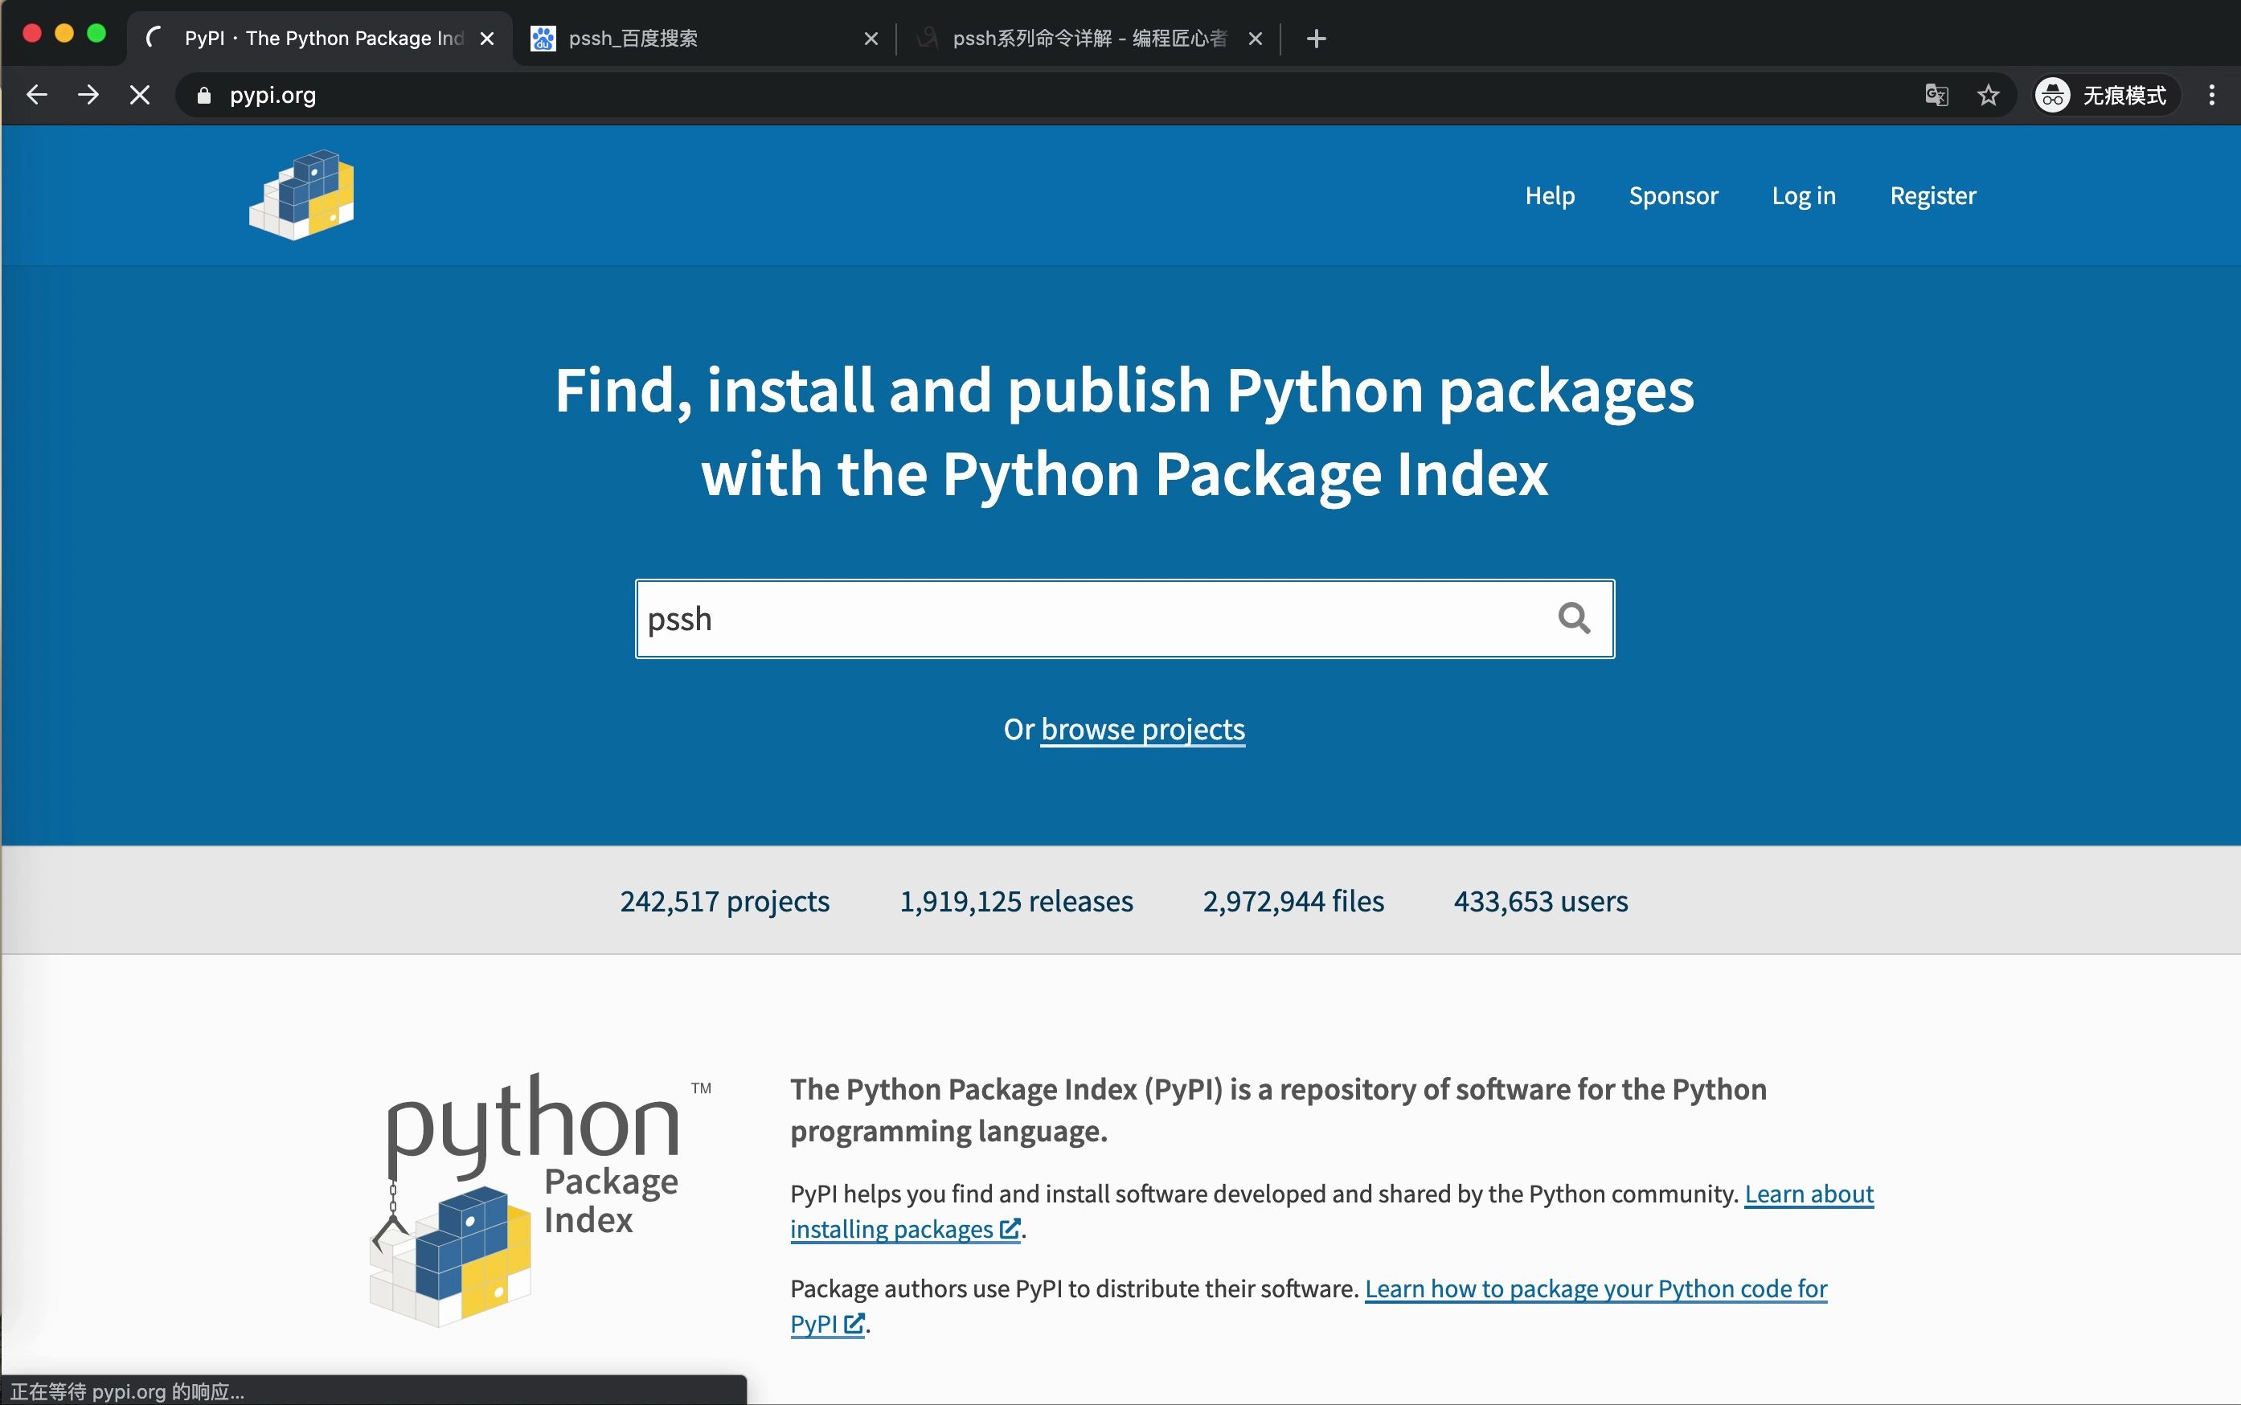Click the PyPI logo in the header
Viewport: 2241px width, 1405px height.
click(302, 195)
